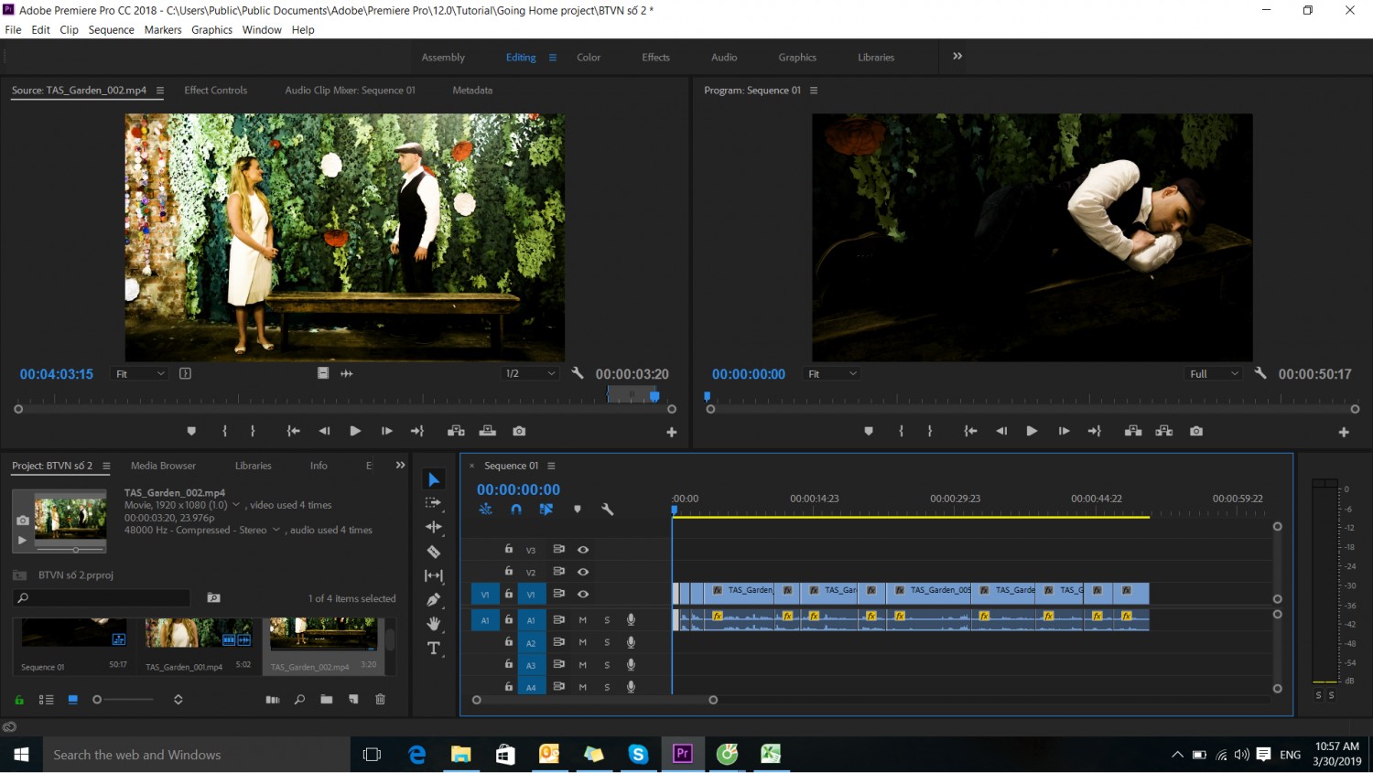Hide the V2 track output eye
This screenshot has height=773, width=1373.
point(583,572)
